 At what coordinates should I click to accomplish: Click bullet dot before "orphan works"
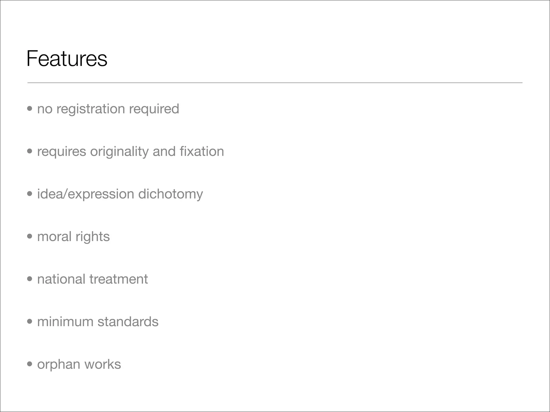pyautogui.click(x=30, y=364)
